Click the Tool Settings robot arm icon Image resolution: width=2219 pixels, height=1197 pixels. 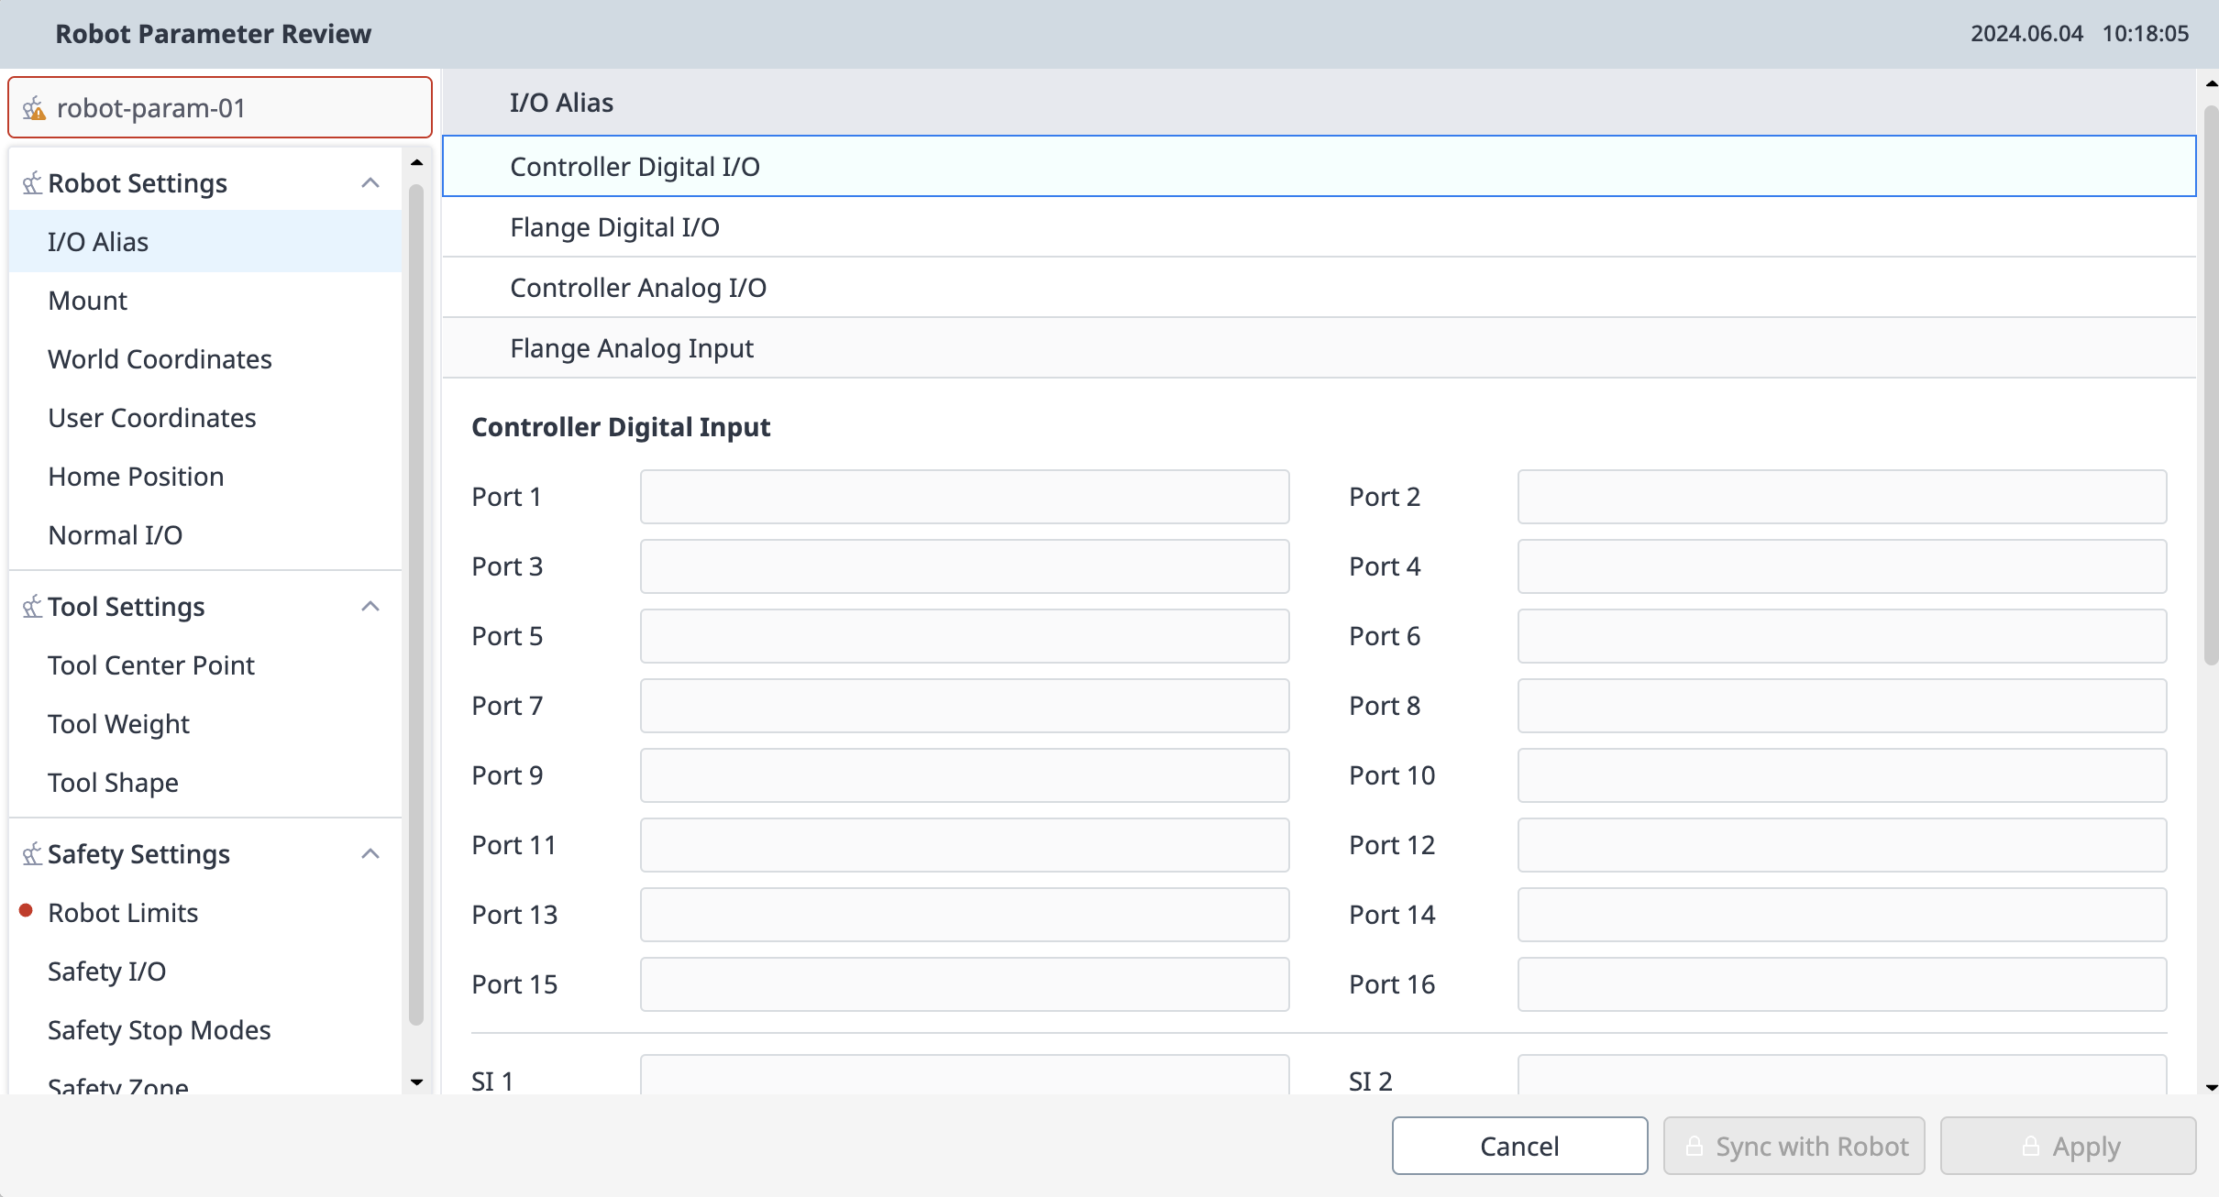tap(32, 606)
